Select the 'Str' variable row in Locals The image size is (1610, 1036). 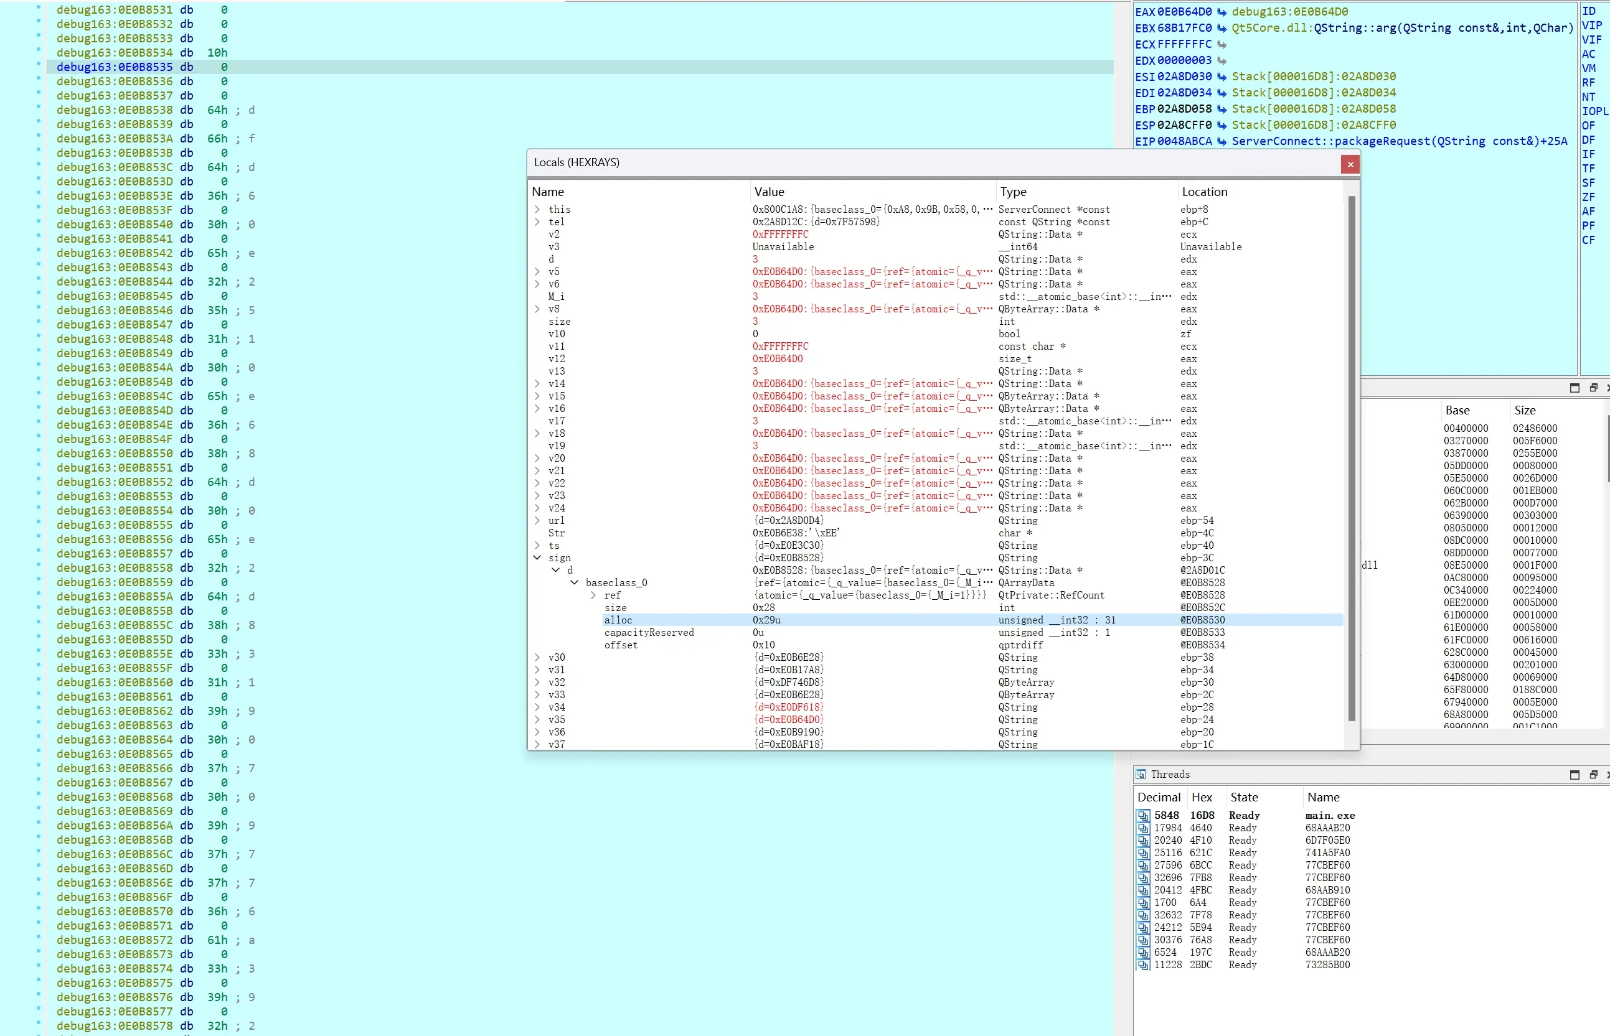(936, 533)
